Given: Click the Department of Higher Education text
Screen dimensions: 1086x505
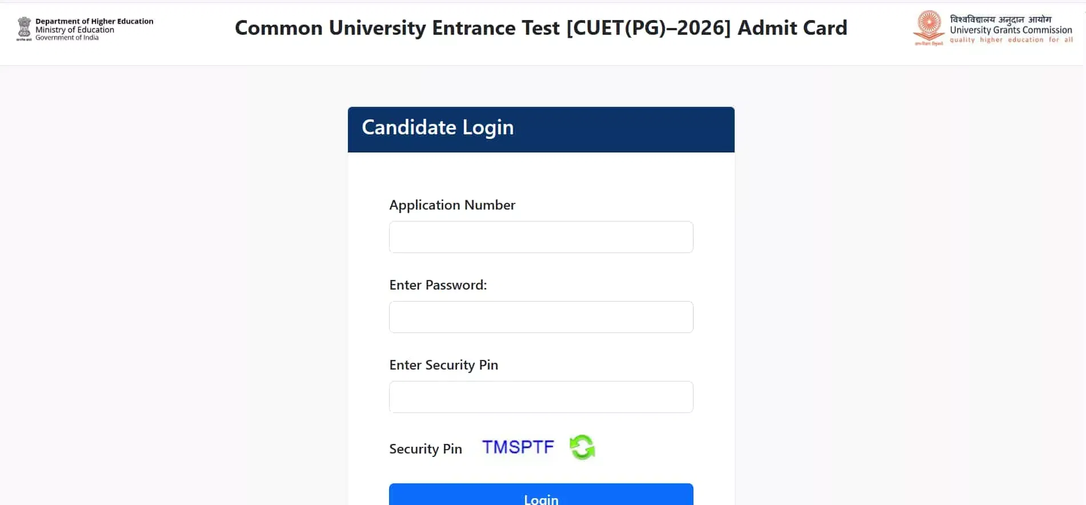Looking at the screenshot, I should (x=94, y=21).
